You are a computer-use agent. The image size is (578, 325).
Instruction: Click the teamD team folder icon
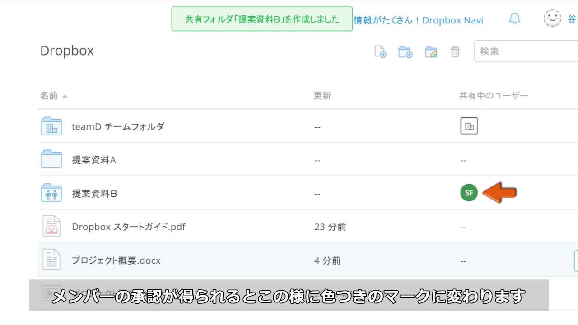tap(51, 126)
